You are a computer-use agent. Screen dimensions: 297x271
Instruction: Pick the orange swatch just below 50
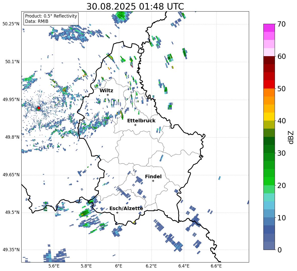coord(269,93)
